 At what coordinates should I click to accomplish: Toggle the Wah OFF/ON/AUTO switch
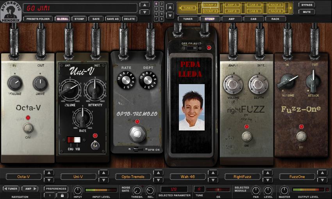coord(191,48)
